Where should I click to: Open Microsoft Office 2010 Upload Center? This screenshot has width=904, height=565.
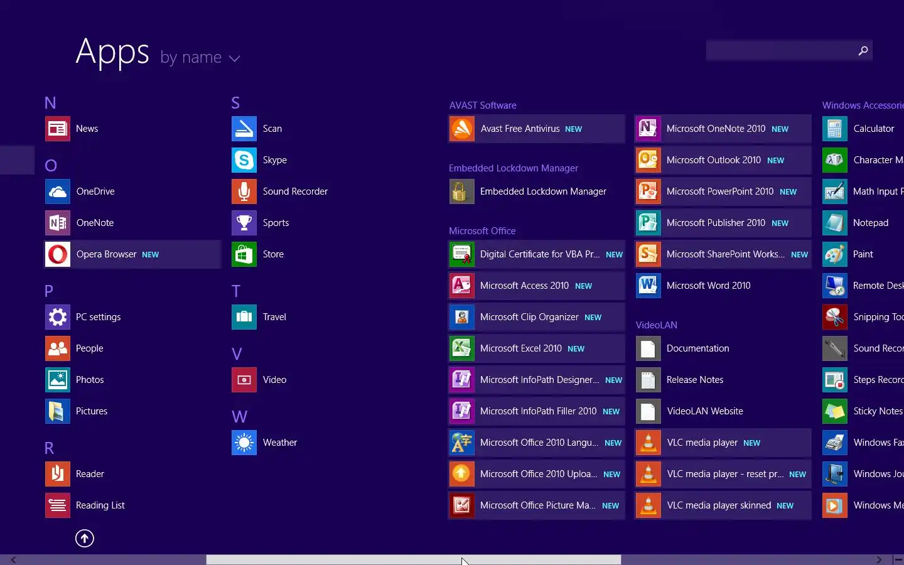point(537,474)
